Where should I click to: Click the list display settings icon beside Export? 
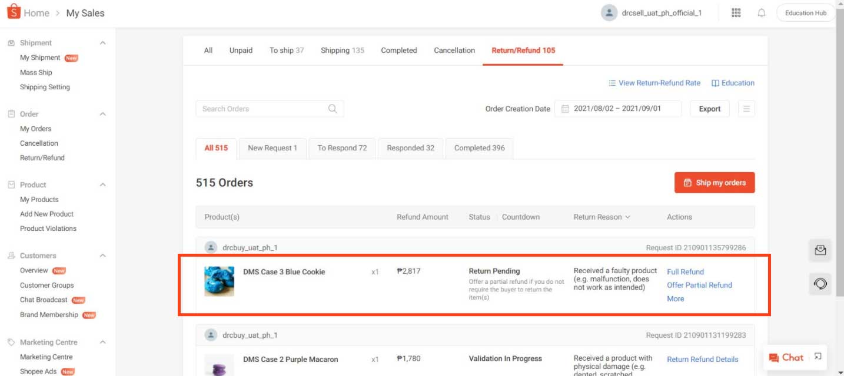click(x=746, y=108)
